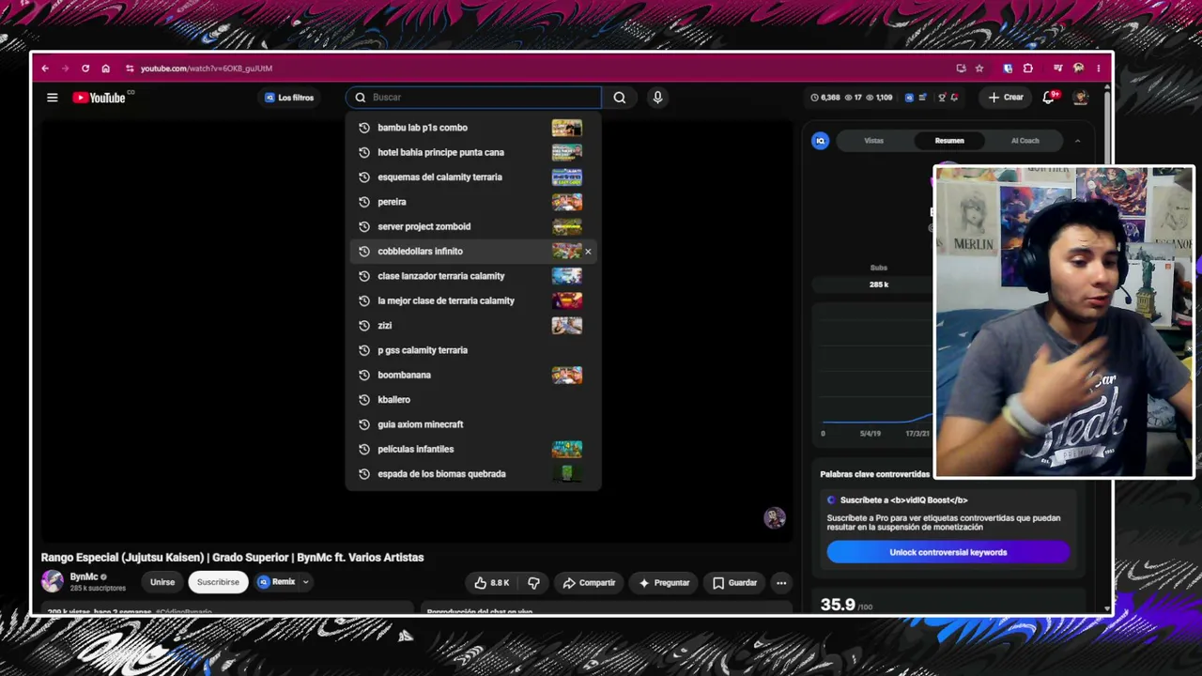Screen dimensions: 1202x676
Task: Subscribe with the Suscribirse button
Action: (x=218, y=582)
